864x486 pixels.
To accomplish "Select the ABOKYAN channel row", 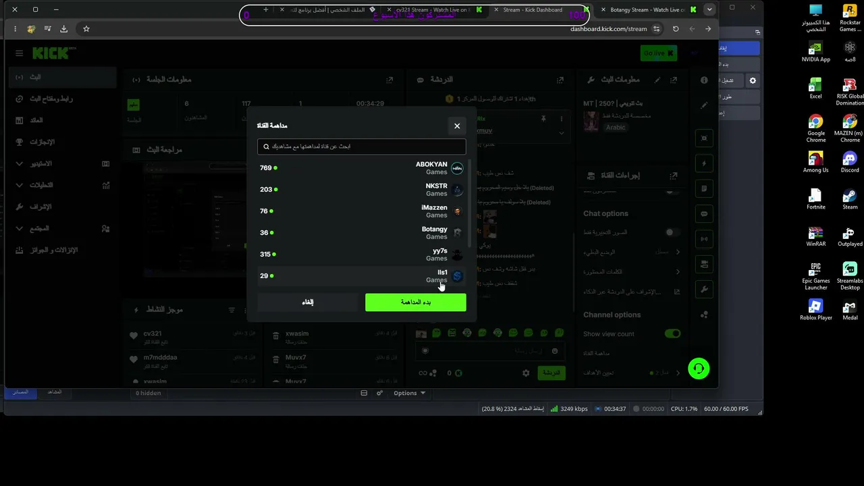I will [361, 168].
